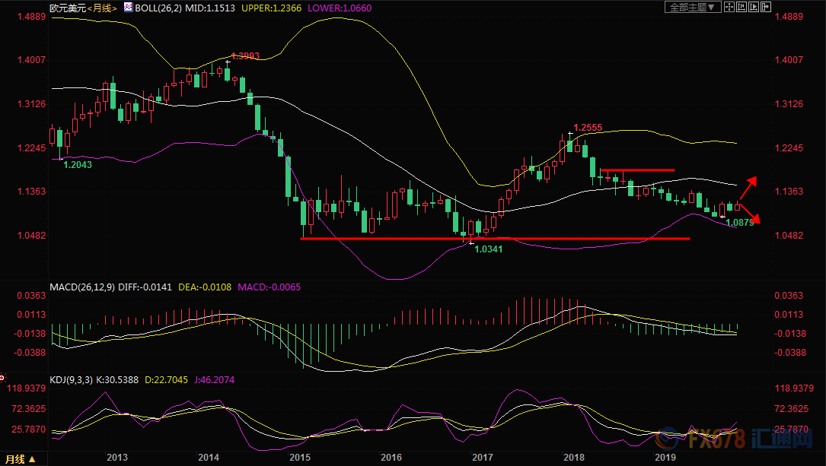
Task: Click the vertical scale adjust icon
Action: (x=743, y=7)
